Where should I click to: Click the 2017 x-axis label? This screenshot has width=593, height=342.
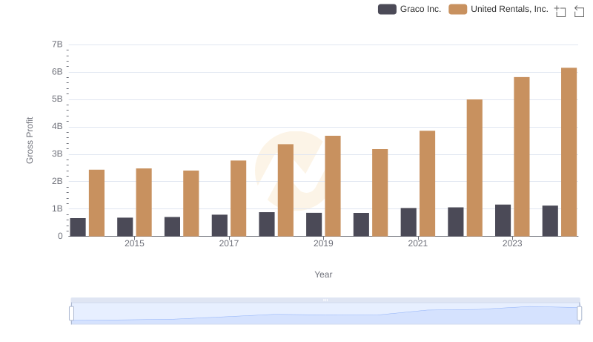(229, 243)
